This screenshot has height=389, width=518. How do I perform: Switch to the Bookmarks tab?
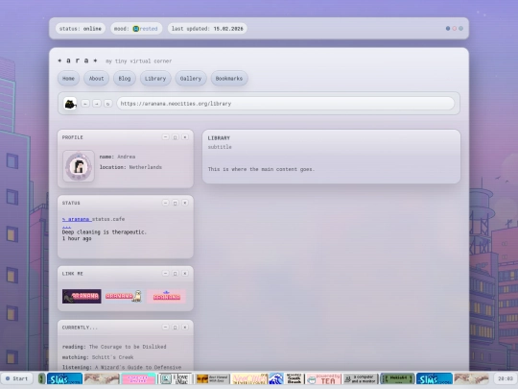point(229,79)
